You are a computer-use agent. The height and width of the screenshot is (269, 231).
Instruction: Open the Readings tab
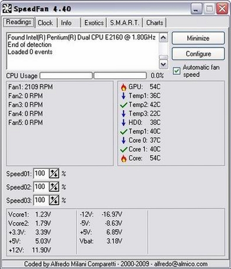(x=19, y=22)
